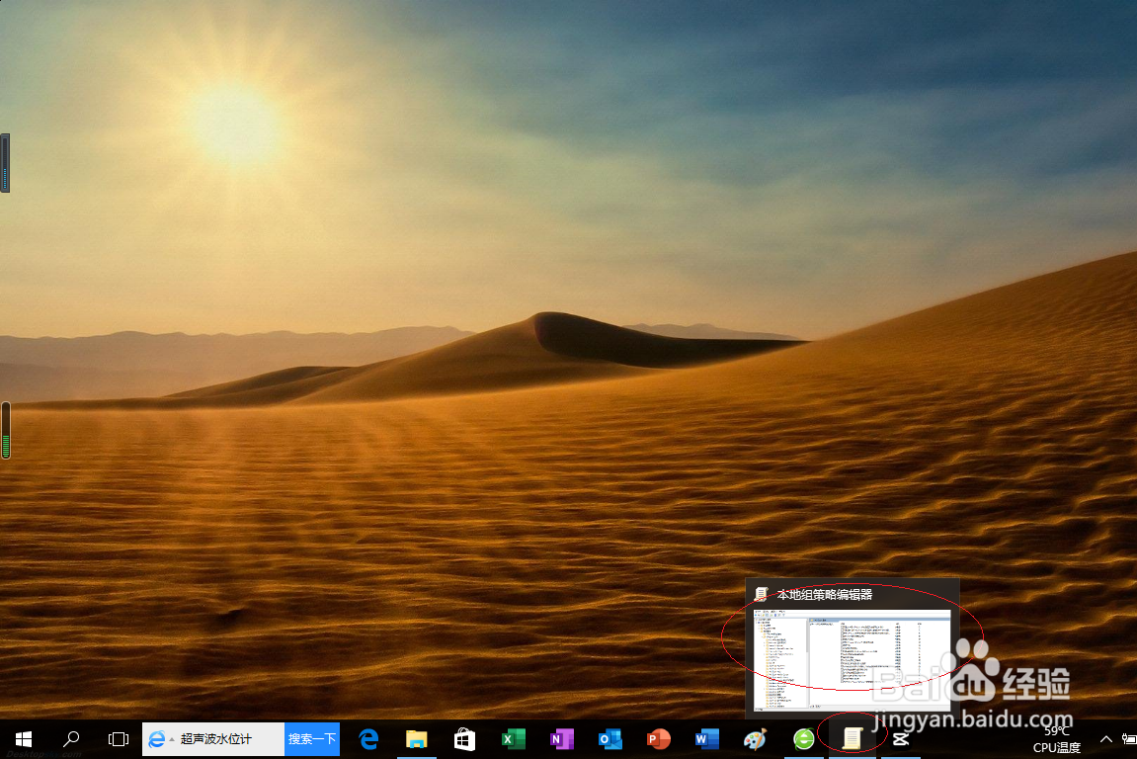
Task: Click the CPU温度 59°C tray readout
Action: (x=1055, y=738)
